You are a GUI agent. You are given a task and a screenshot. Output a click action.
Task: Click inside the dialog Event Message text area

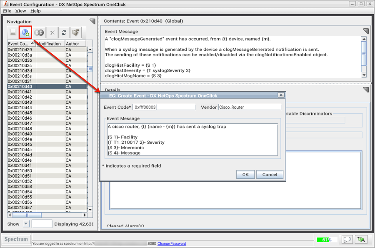[192, 140]
